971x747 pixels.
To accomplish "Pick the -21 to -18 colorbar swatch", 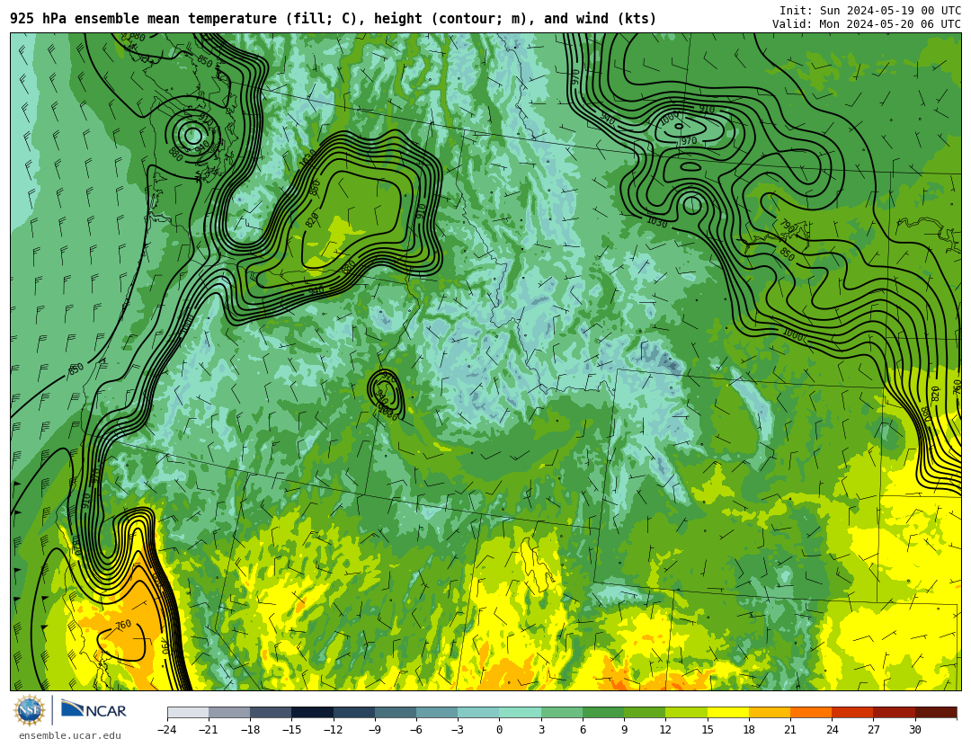I will (x=230, y=712).
